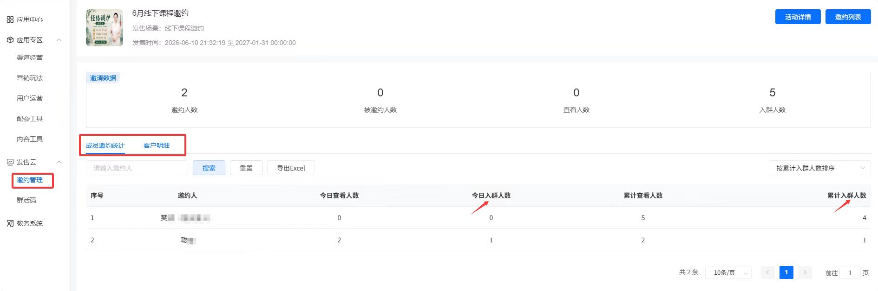Screen dimensions: 878x291
Task: Select page 1 in pagination
Action: point(786,272)
